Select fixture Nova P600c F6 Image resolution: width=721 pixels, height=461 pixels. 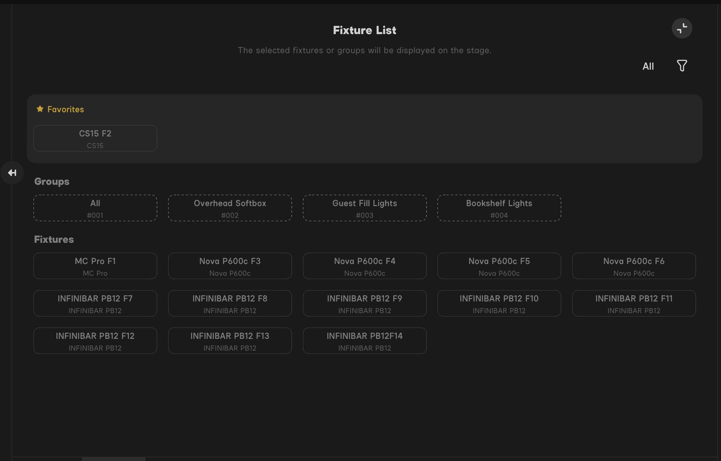633,266
